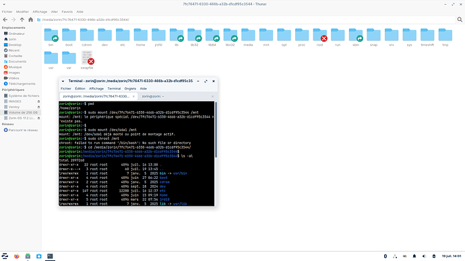465x261 pixels.
Task: Open the Onglets menu in Terminal
Action: pyautogui.click(x=130, y=89)
